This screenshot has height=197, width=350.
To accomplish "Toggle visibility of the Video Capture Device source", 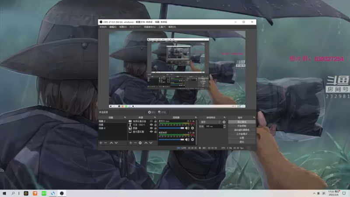I will [x=151, y=121].
